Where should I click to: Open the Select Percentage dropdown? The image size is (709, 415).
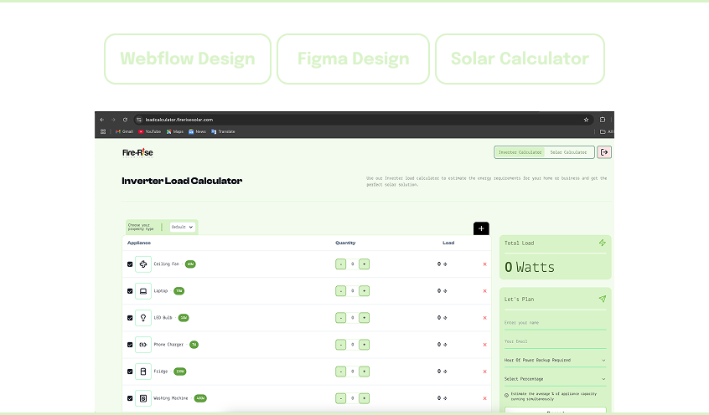click(x=555, y=379)
